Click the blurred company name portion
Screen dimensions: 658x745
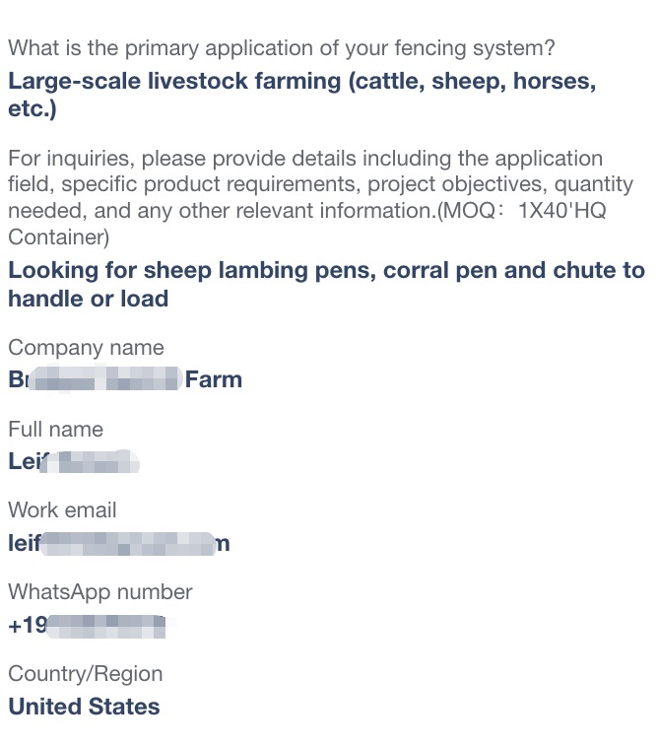pos(105,378)
